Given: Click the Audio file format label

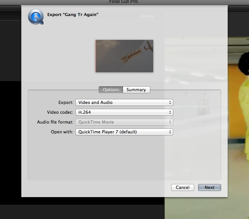Looking at the screenshot, I should [x=55, y=122].
